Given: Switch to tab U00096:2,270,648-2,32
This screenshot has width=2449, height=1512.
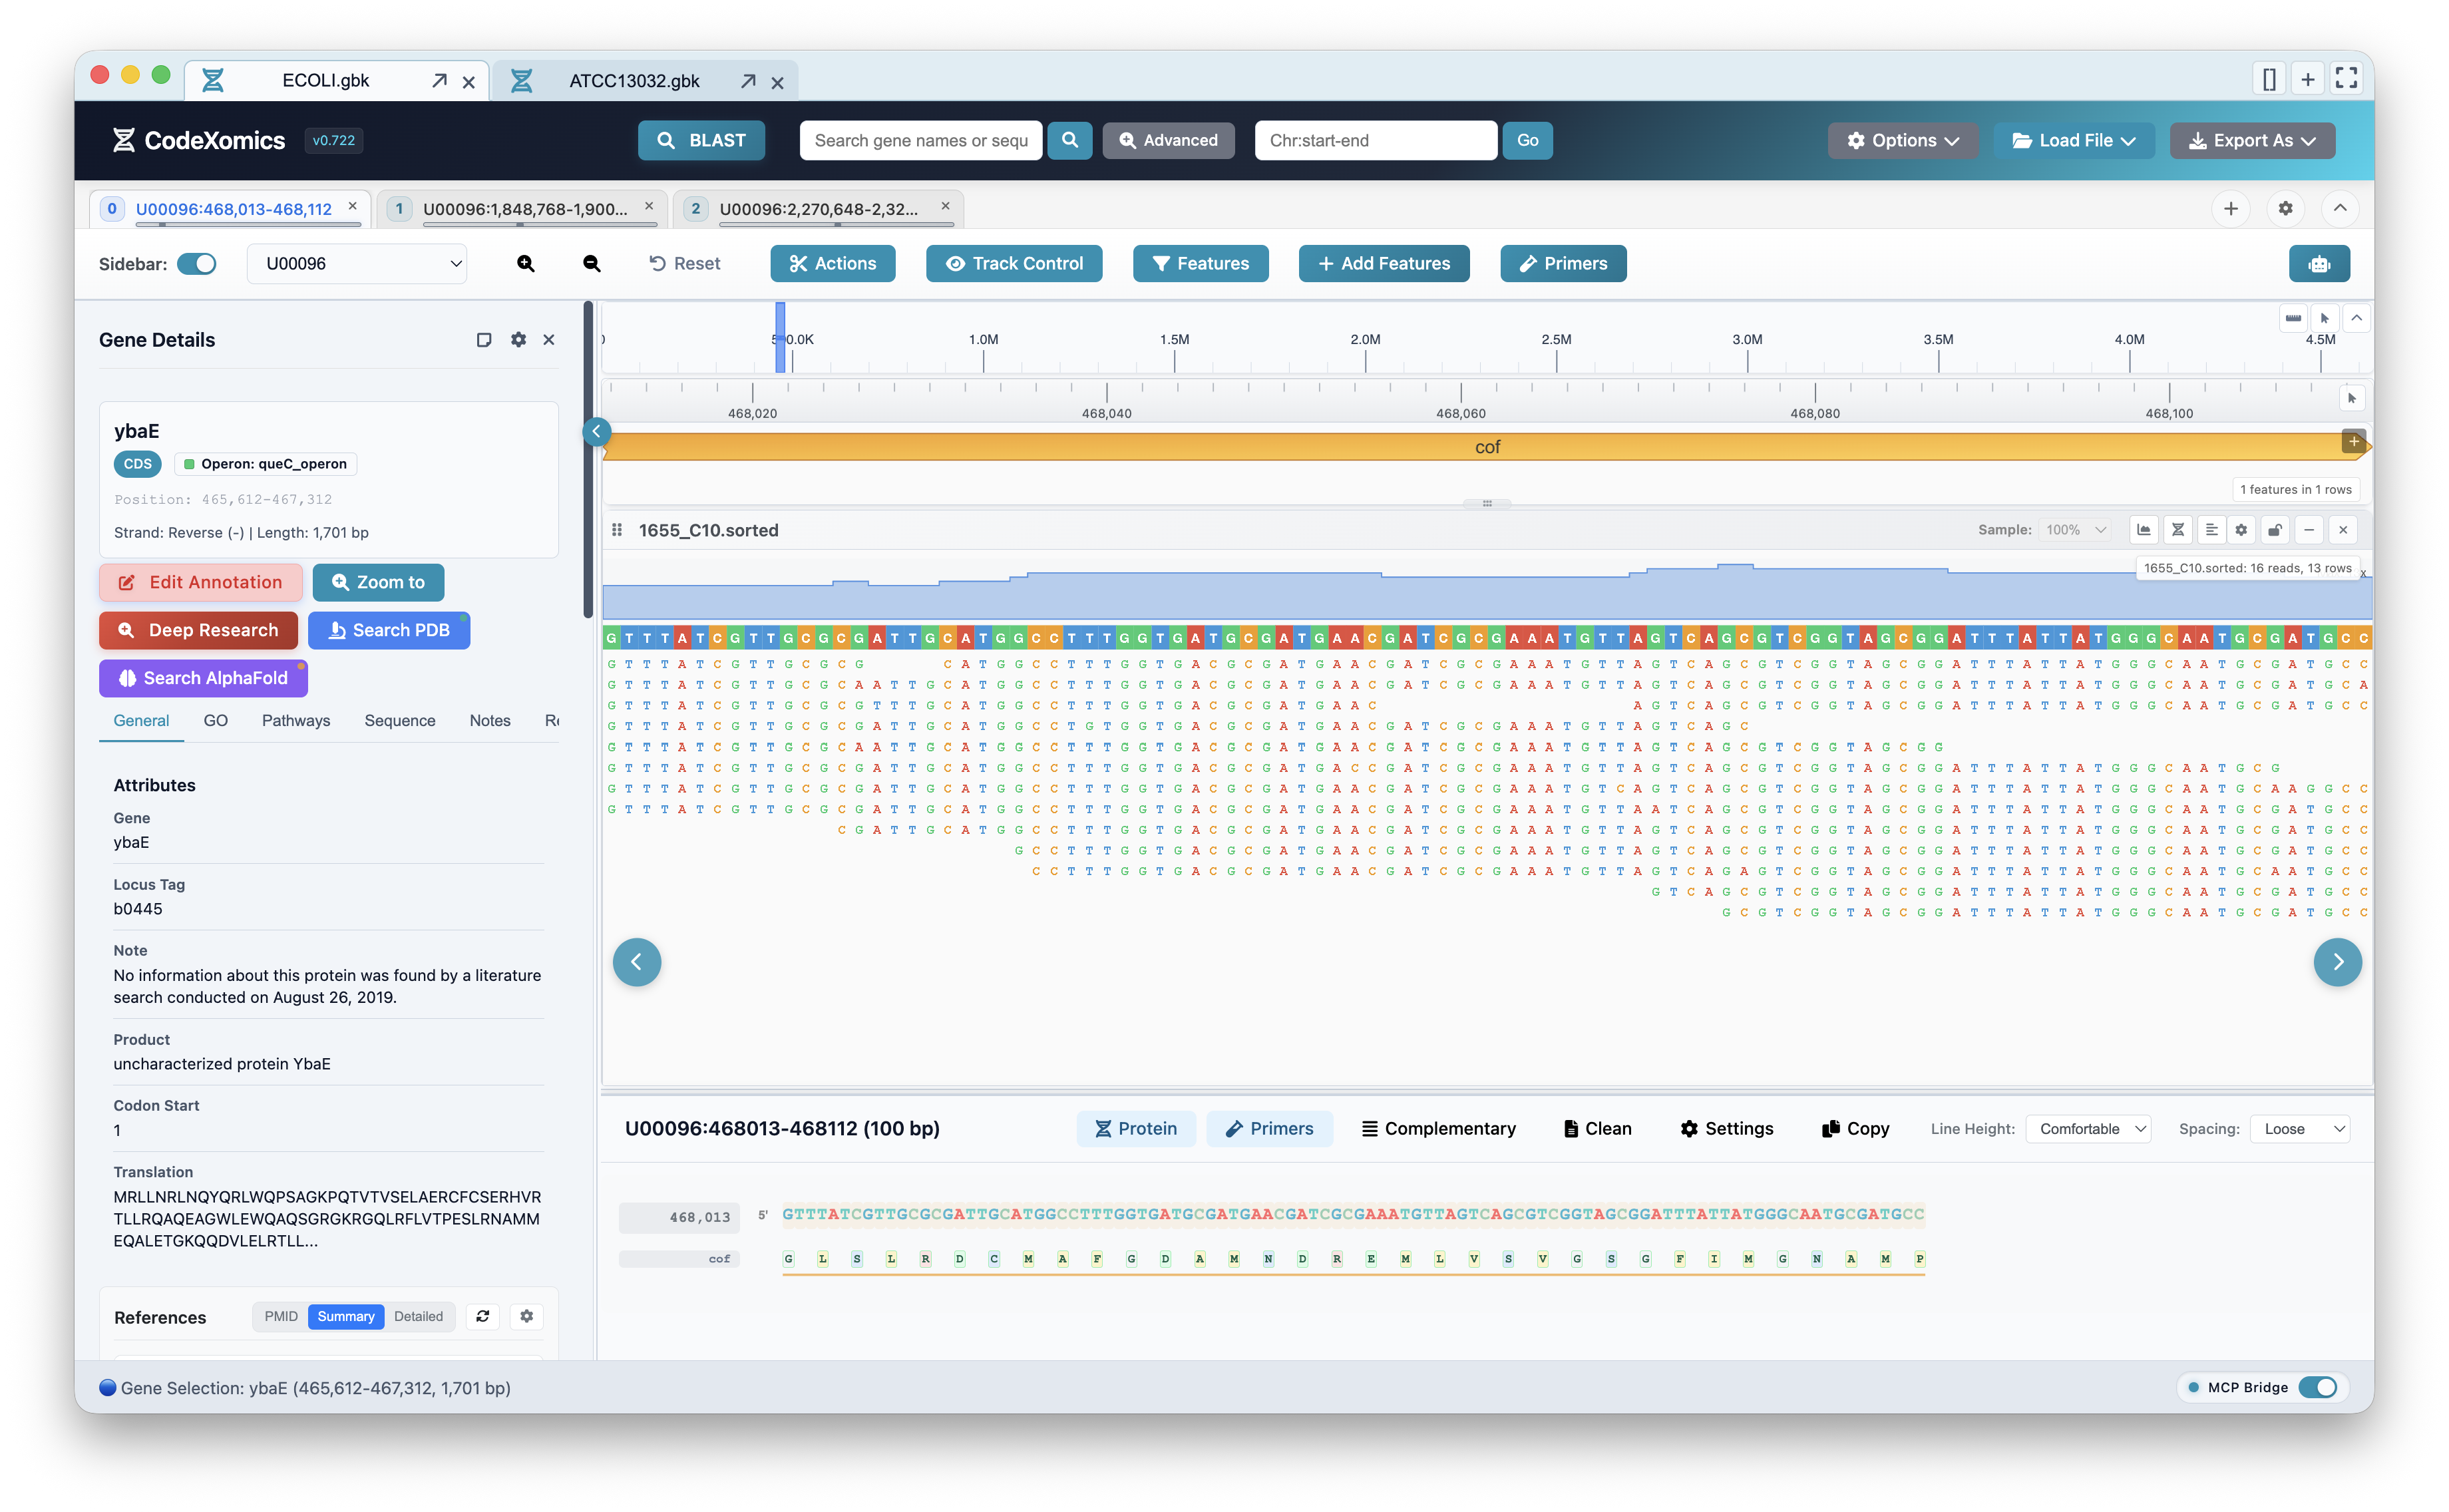Looking at the screenshot, I should (818, 209).
